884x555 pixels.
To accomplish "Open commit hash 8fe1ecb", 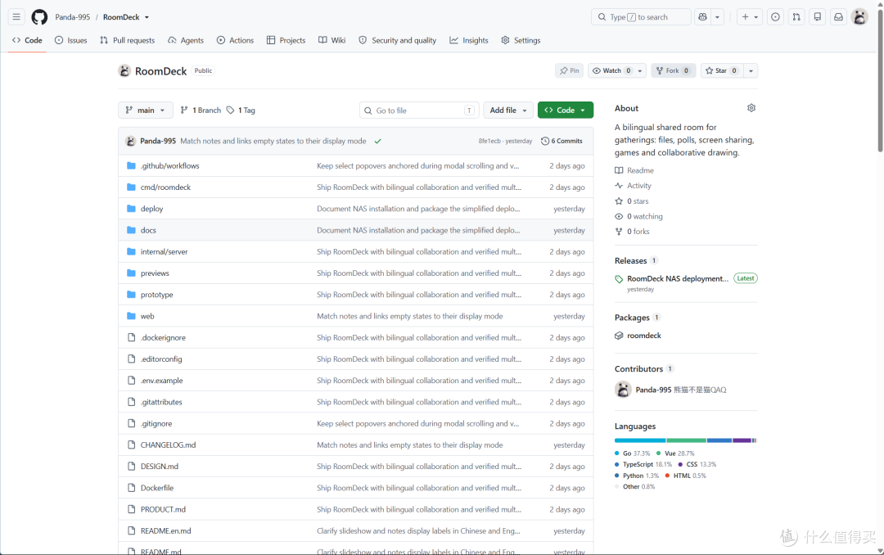I will point(489,141).
